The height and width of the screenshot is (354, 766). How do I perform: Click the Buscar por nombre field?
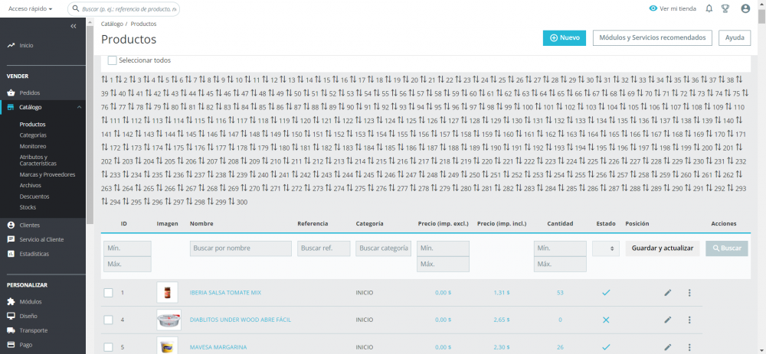click(241, 248)
